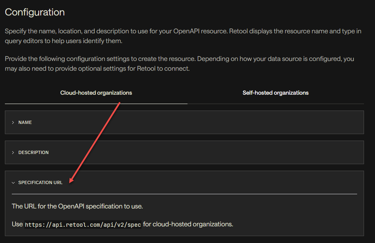
Task: Click the paragraph starting "Provide the following configuration"
Action: tap(179, 63)
